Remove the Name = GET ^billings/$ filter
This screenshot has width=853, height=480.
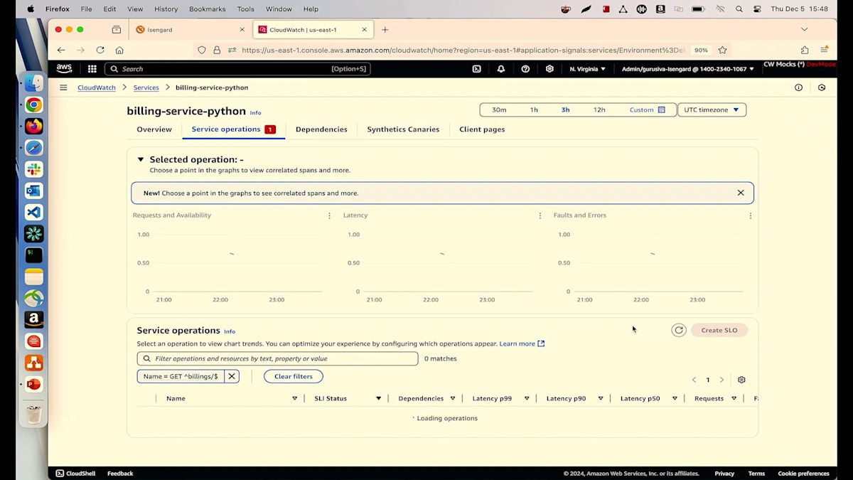232,376
